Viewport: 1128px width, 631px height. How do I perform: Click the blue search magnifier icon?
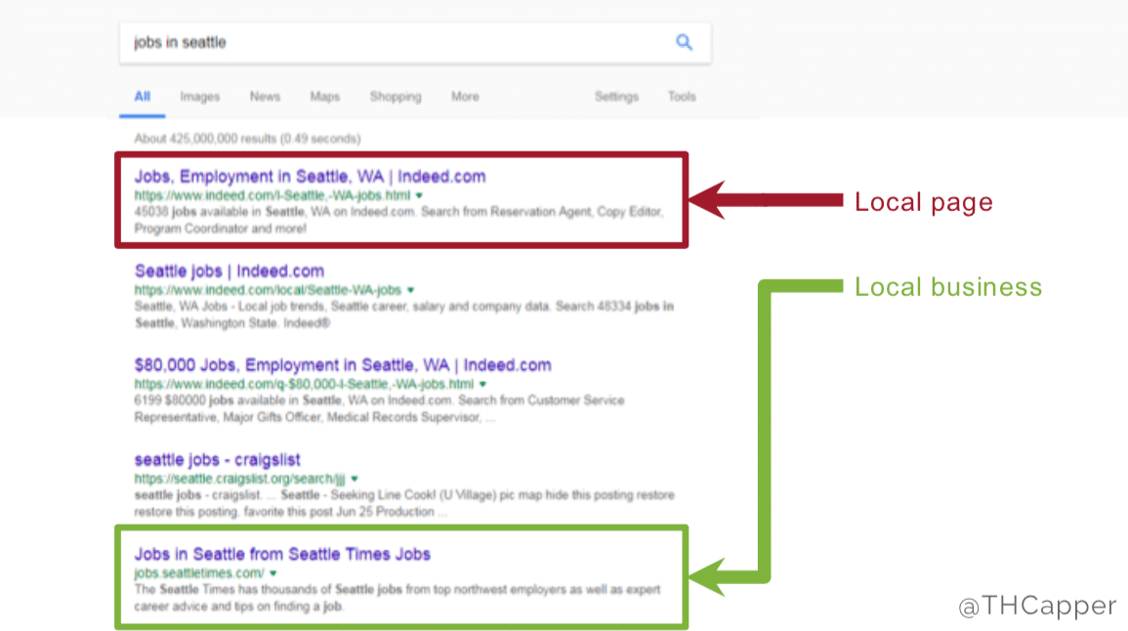pos(684,42)
